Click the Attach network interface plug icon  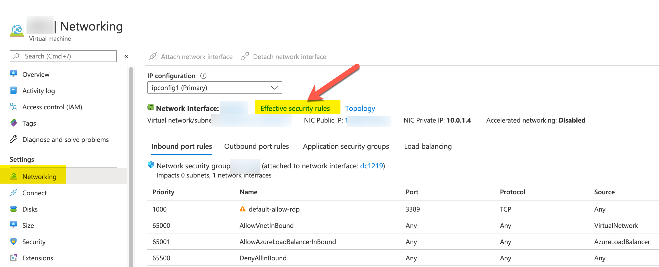tap(153, 56)
